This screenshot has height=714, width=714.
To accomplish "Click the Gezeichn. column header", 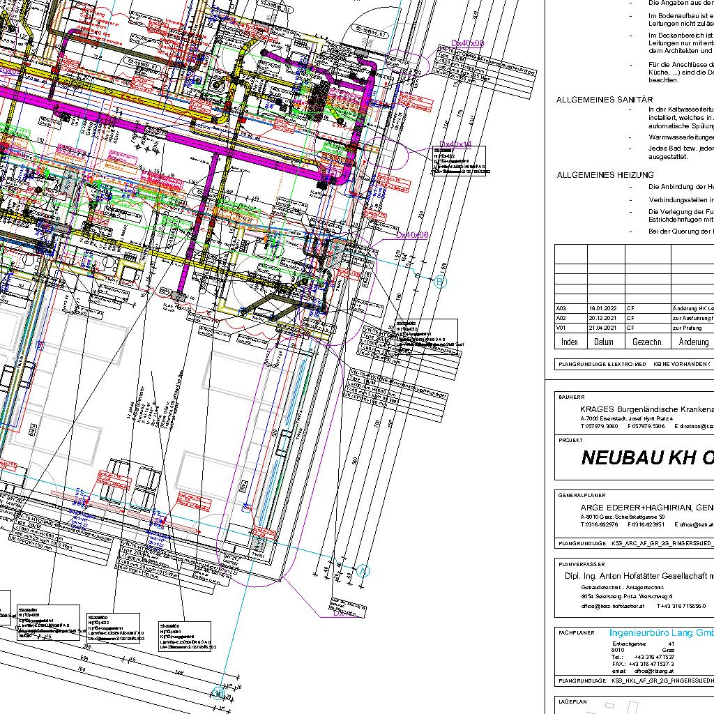I will coord(647,342).
